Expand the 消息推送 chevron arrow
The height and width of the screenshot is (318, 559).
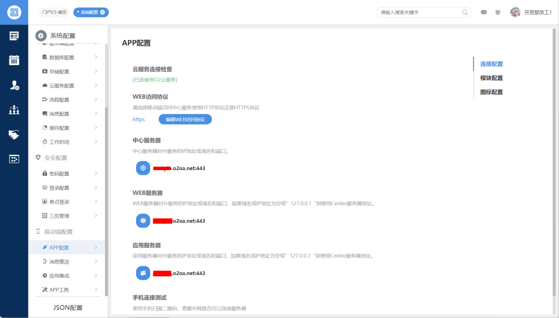[96, 261]
